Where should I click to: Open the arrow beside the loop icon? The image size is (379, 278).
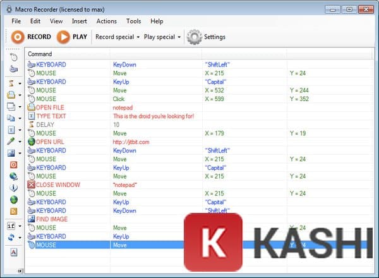coord(20,238)
